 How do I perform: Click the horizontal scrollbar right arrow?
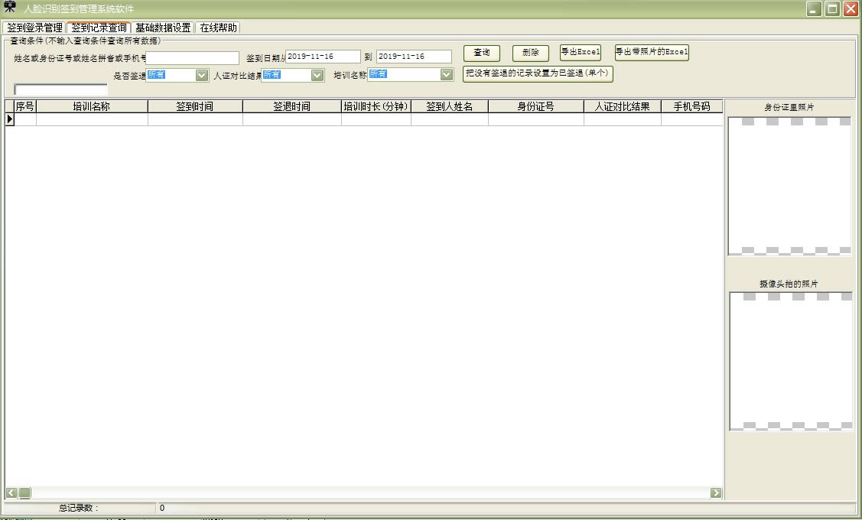pos(716,493)
